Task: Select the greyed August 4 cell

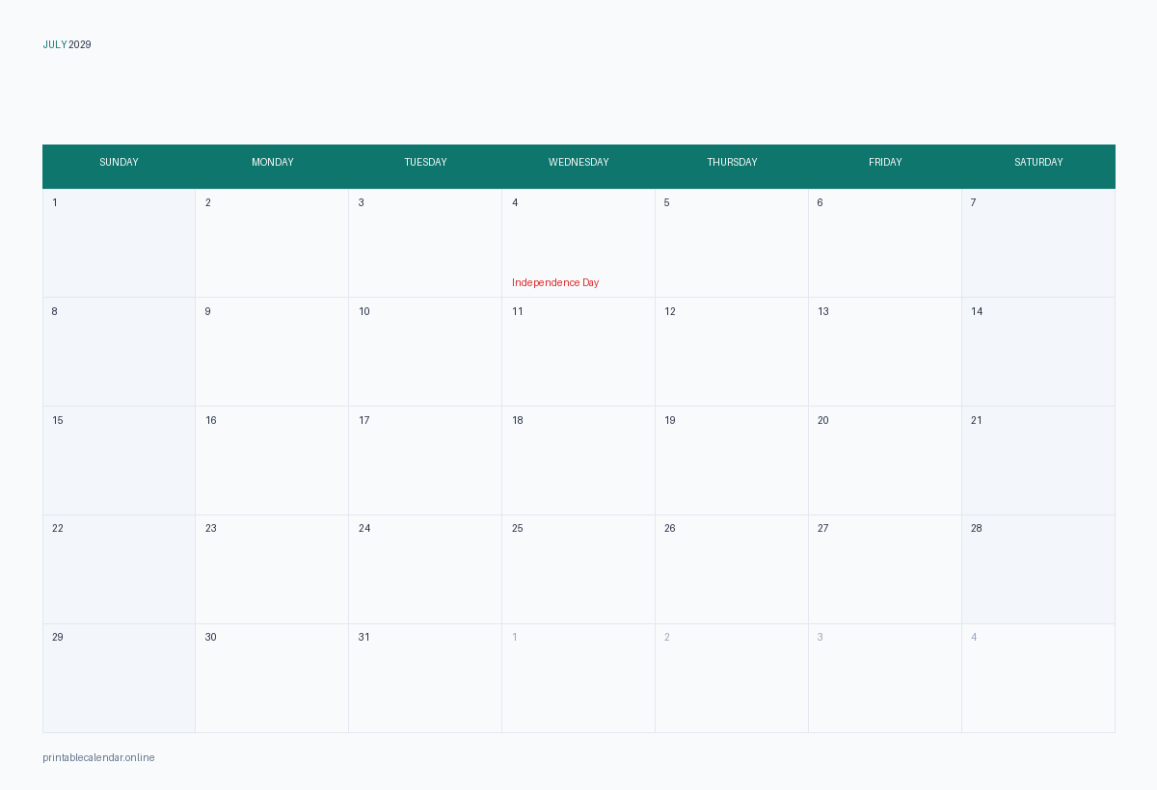Action: pos(1038,678)
